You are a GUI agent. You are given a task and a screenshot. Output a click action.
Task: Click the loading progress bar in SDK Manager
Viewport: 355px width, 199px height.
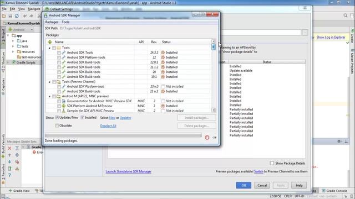(123, 135)
